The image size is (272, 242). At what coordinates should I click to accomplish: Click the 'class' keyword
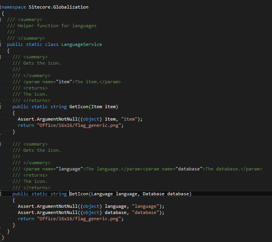52,44
